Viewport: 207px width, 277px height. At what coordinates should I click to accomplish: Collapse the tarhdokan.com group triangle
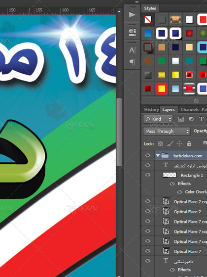(x=158, y=156)
